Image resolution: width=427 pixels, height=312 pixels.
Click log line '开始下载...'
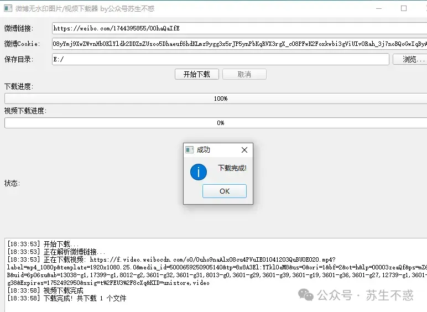click(x=43, y=244)
